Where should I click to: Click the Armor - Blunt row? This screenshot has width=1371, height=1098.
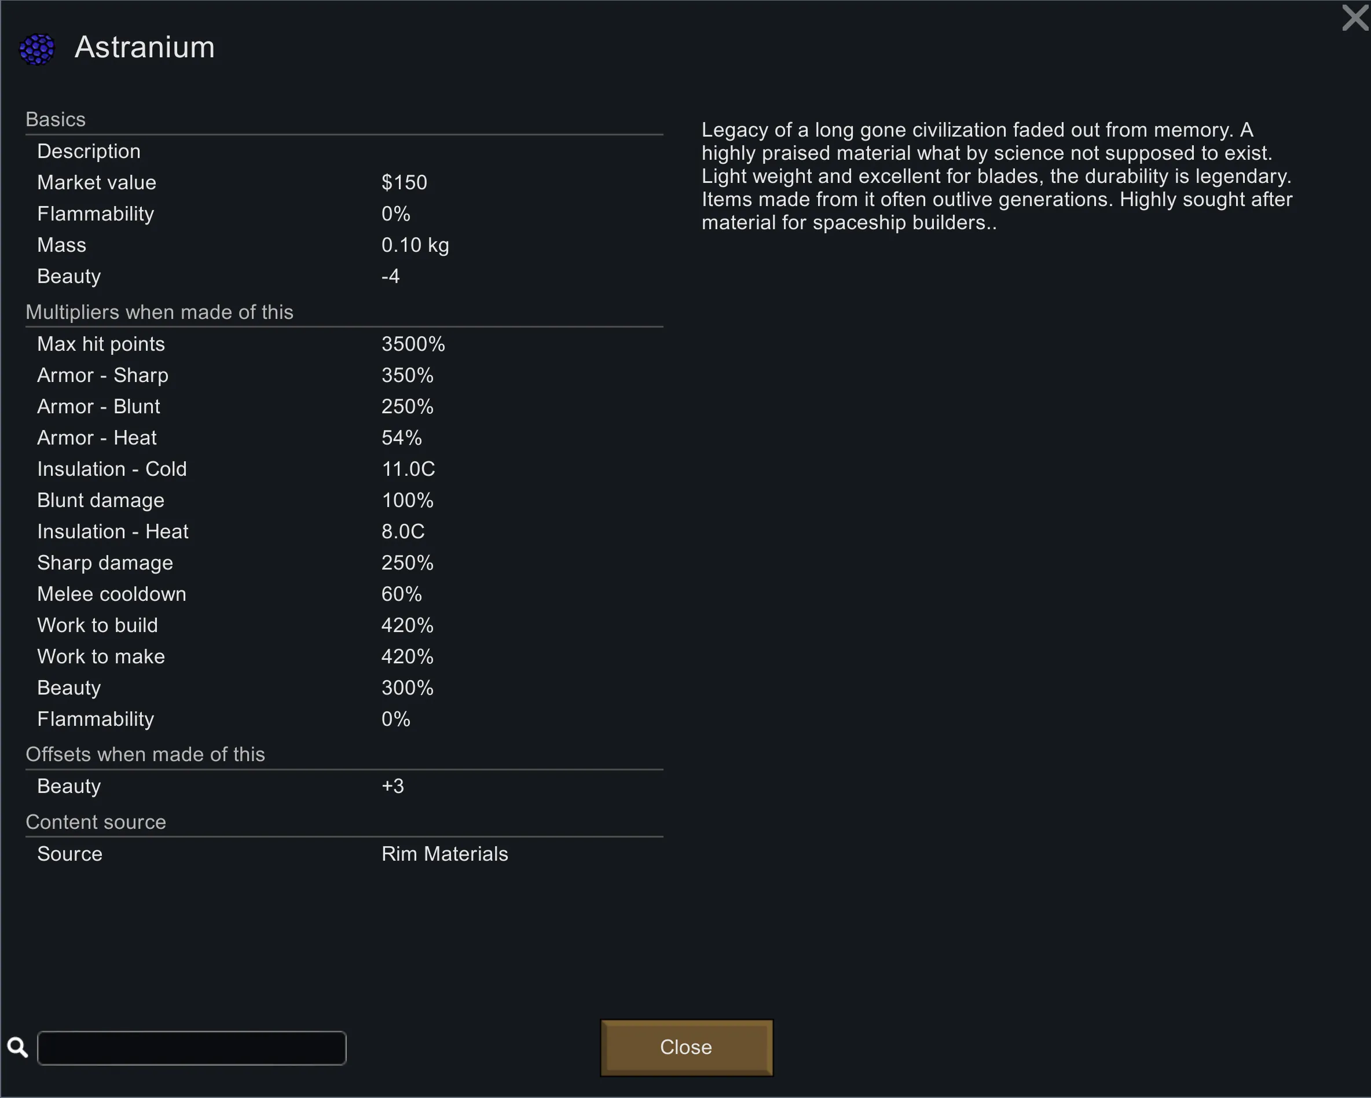[343, 406]
